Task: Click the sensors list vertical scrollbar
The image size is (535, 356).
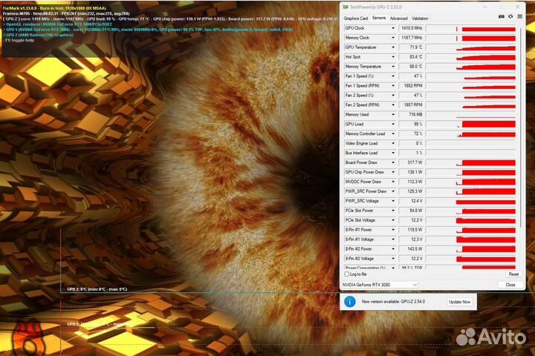Action: pos(521,128)
